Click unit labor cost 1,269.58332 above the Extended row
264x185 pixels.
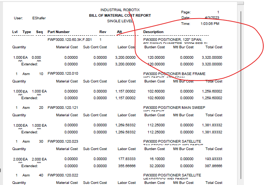(x=125, y=125)
